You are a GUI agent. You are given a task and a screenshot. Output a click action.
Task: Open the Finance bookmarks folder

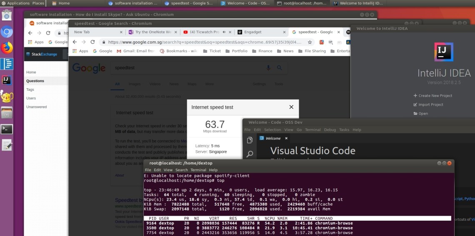262,51
